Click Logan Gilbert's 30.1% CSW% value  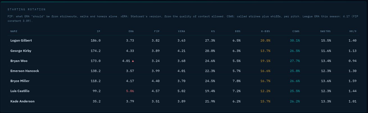point(295,40)
